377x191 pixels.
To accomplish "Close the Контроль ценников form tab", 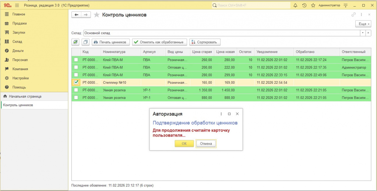I will [x=369, y=15].
